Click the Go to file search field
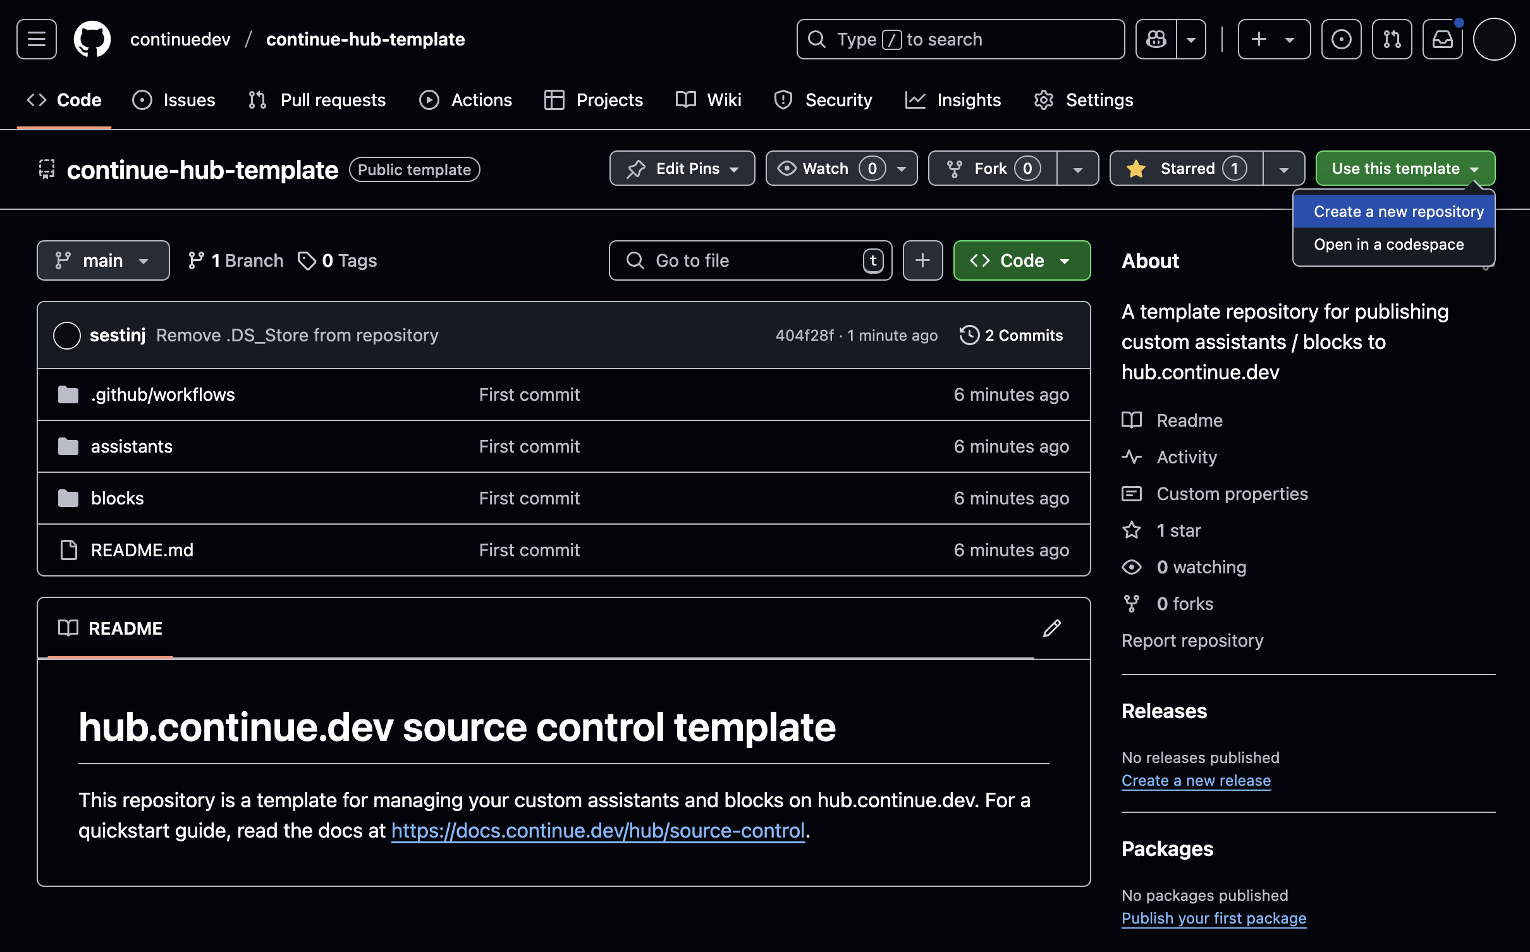The image size is (1530, 952). coord(749,260)
